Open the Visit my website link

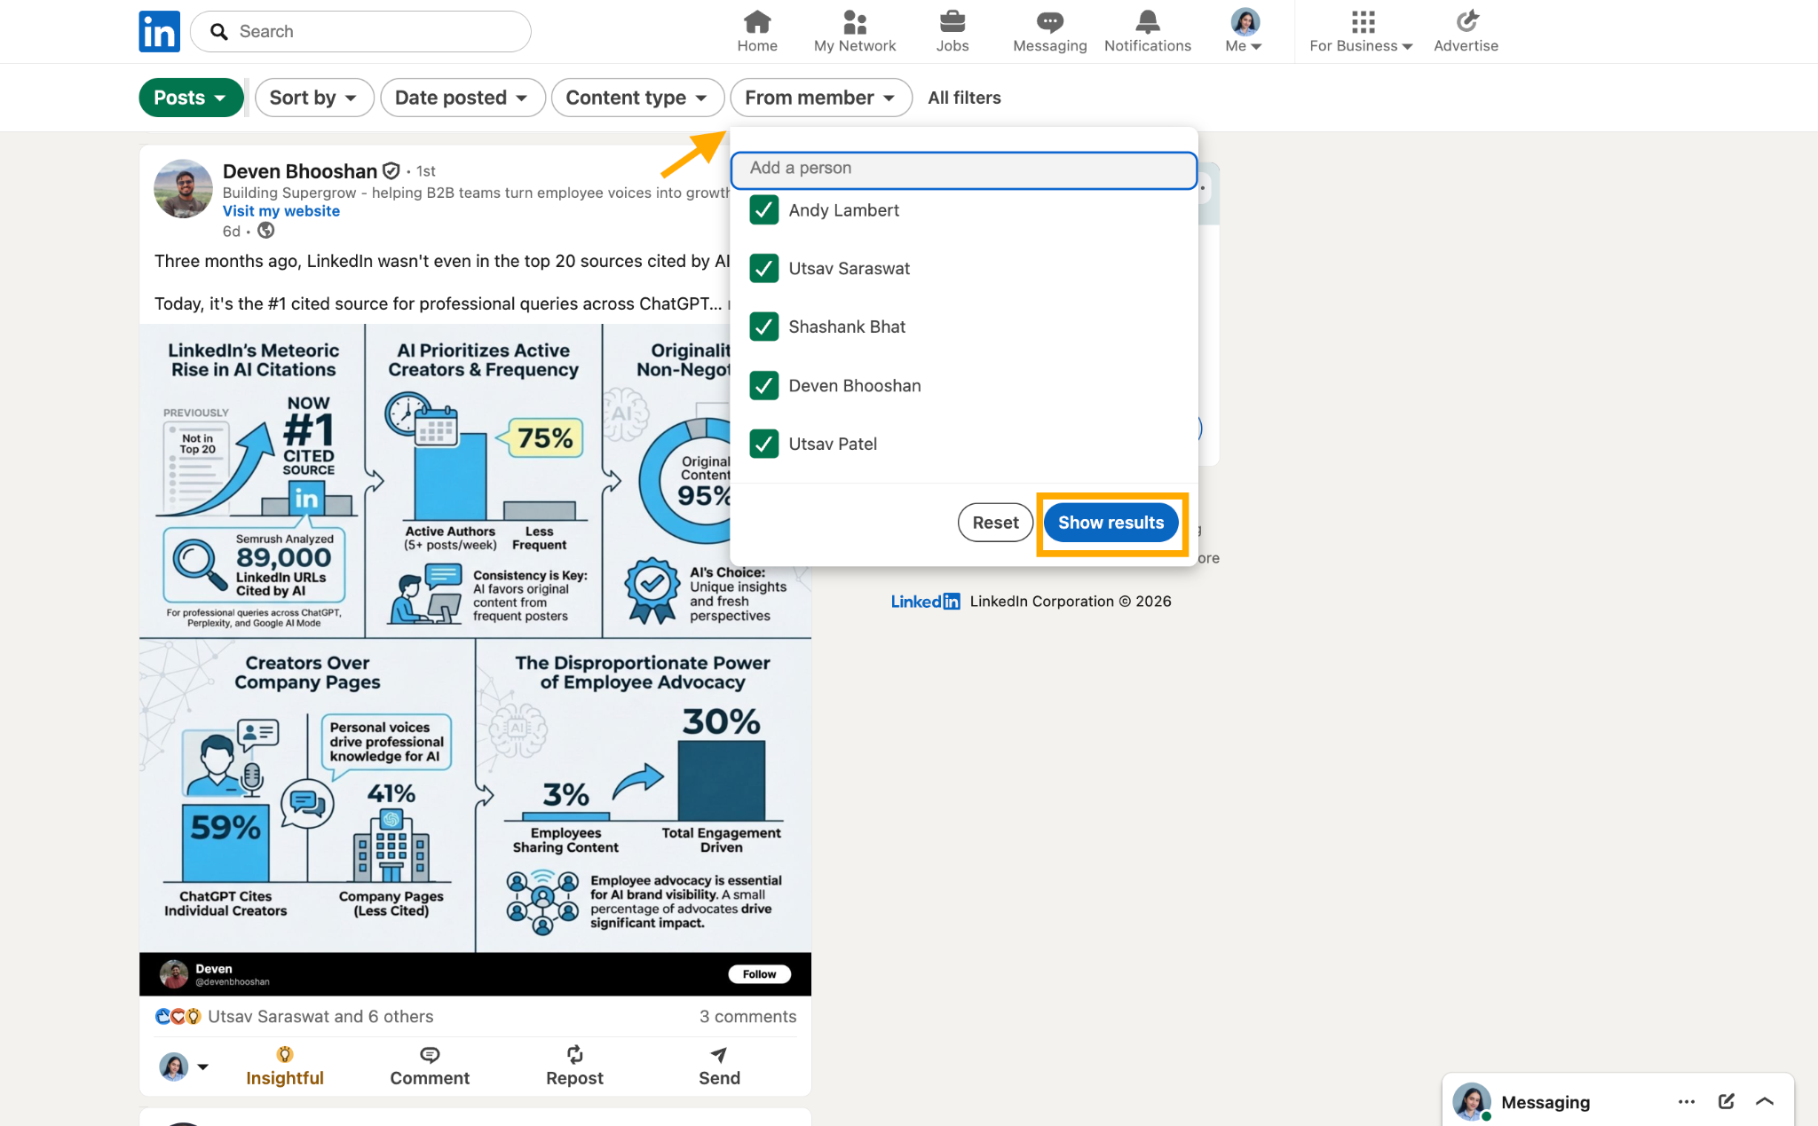[281, 211]
